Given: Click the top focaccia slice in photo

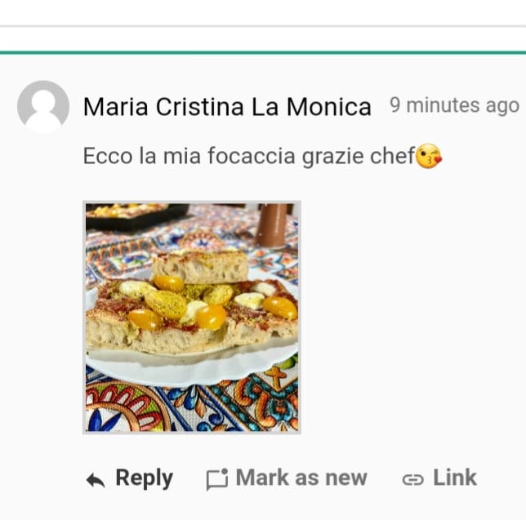Looking at the screenshot, I should (200, 267).
